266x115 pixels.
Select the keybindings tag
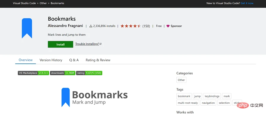click(212, 96)
